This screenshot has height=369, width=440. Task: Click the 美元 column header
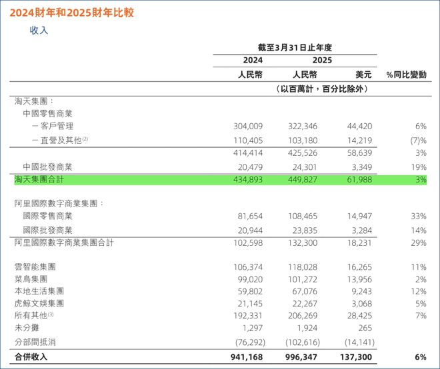(363, 75)
